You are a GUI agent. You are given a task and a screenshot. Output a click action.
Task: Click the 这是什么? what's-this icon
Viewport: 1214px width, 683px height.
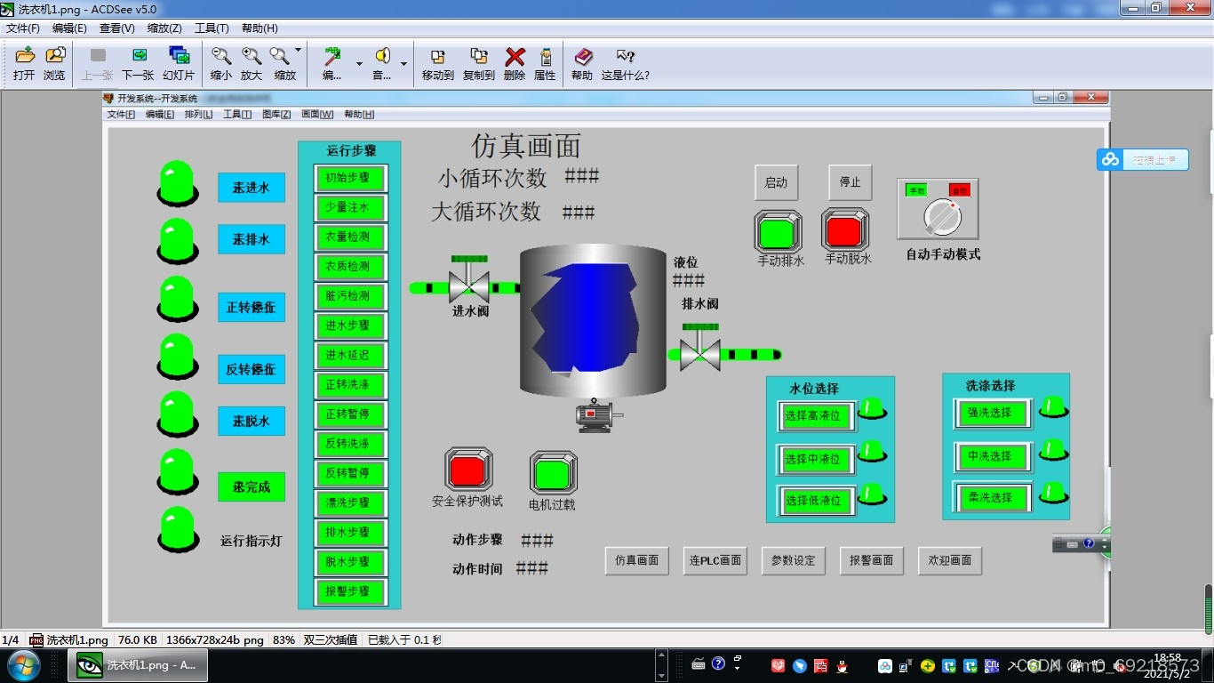coord(626,56)
